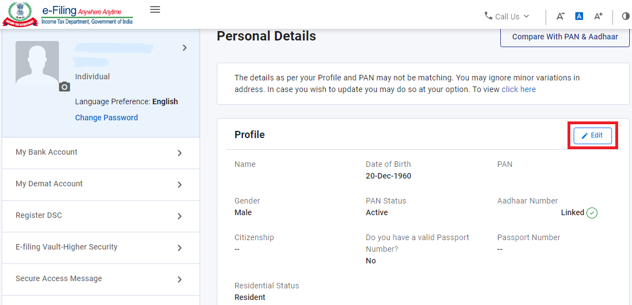The image size is (632, 305).
Task: Open the hamburger navigation menu
Action: [155, 9]
